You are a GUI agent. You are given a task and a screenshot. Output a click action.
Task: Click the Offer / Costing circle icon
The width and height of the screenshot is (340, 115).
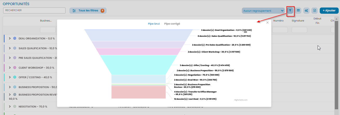coord(15,77)
